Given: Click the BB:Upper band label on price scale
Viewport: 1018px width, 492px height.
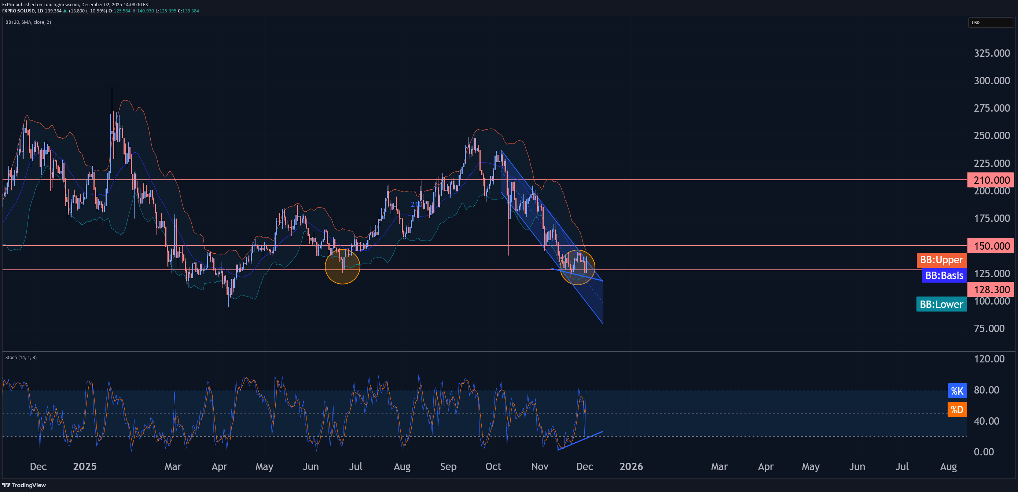Looking at the screenshot, I should [941, 260].
